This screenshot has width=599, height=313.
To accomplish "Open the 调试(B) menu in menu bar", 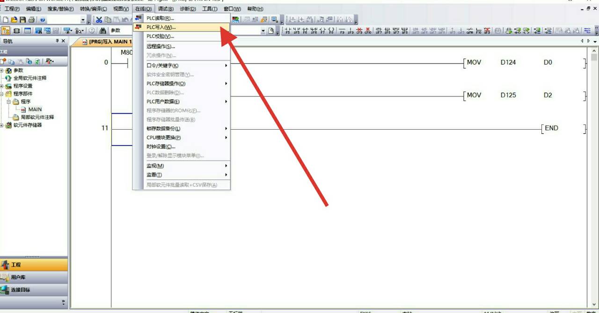I will coord(166,9).
